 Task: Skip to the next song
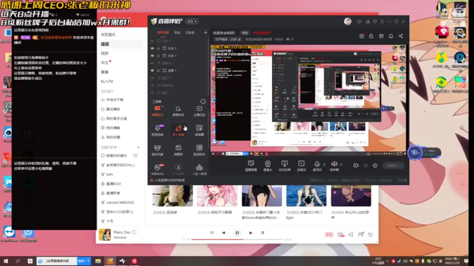pyautogui.click(x=251, y=233)
